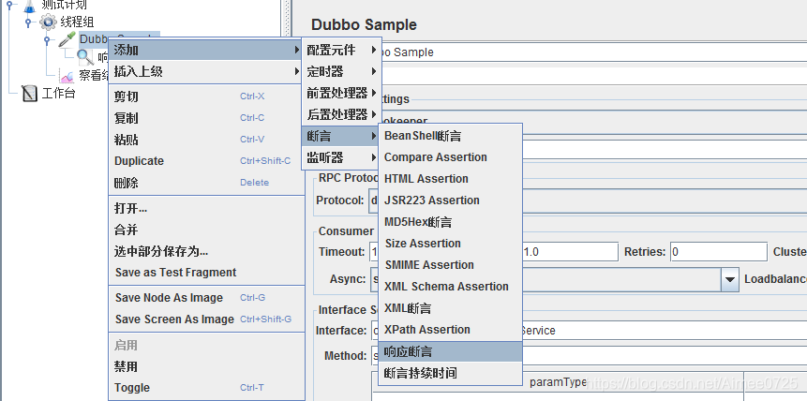Screen dimensions: 807x401
Task: Add an HTML Assertion
Action: [x=450, y=179]
